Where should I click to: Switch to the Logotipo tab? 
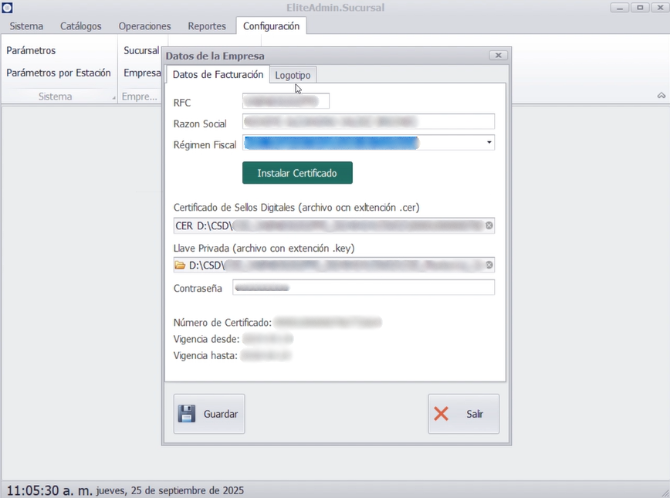[x=293, y=75]
